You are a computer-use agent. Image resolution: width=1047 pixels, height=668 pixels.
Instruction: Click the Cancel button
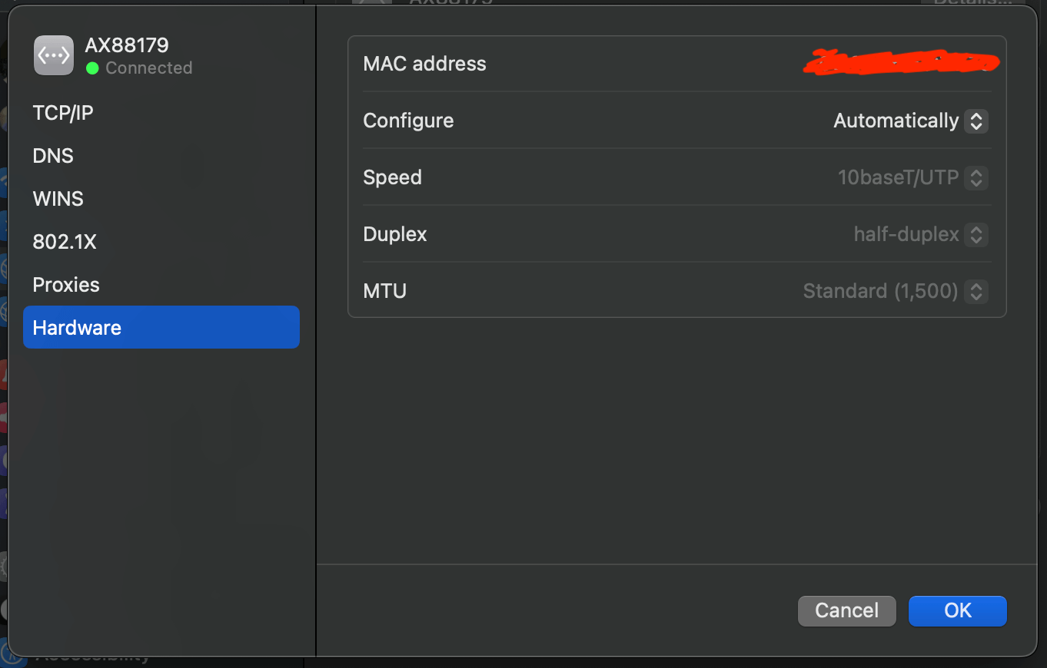click(x=847, y=610)
